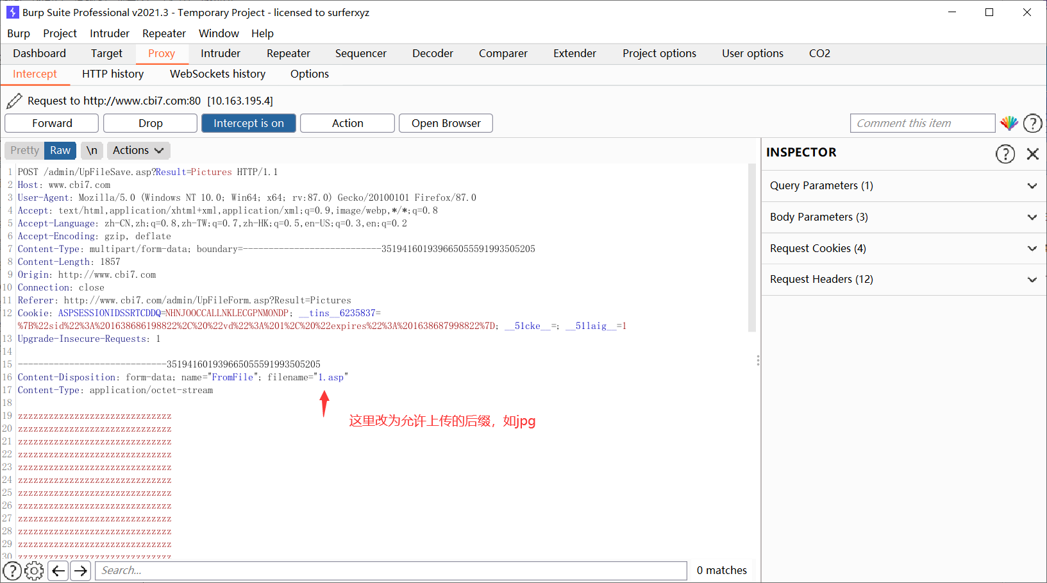Open the Window menu
This screenshot has height=583, width=1047.
pyautogui.click(x=219, y=33)
